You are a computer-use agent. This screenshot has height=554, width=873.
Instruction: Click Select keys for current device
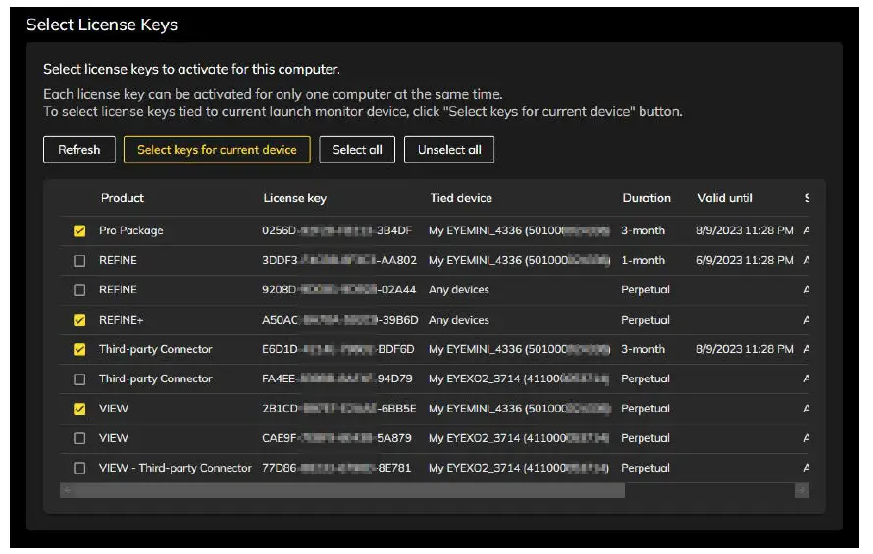[217, 150]
